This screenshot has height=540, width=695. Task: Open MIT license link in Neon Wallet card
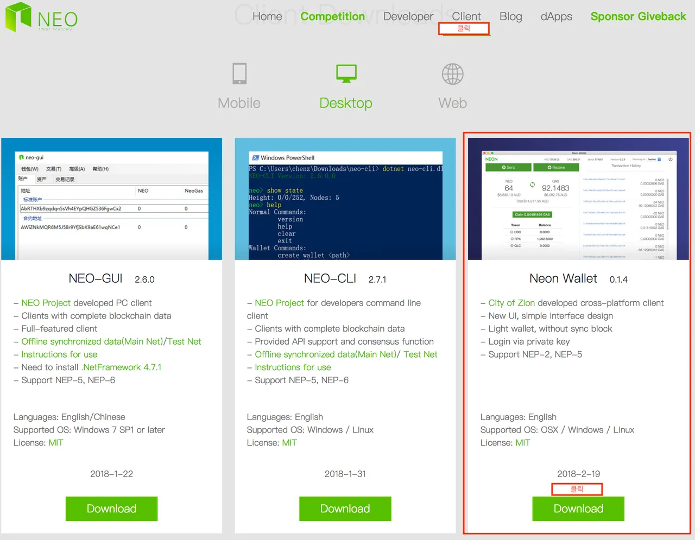[523, 443]
